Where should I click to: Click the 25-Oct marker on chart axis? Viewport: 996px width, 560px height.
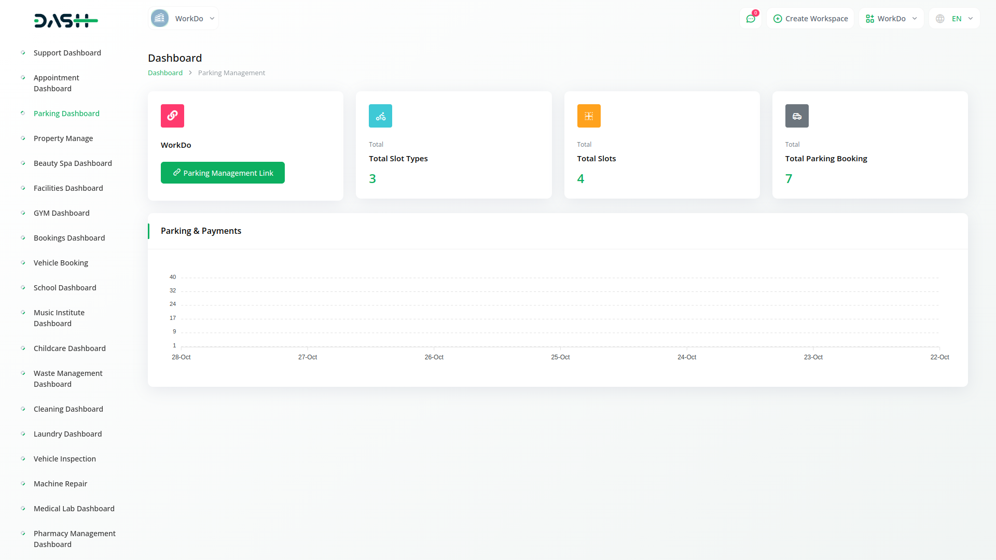(x=560, y=357)
